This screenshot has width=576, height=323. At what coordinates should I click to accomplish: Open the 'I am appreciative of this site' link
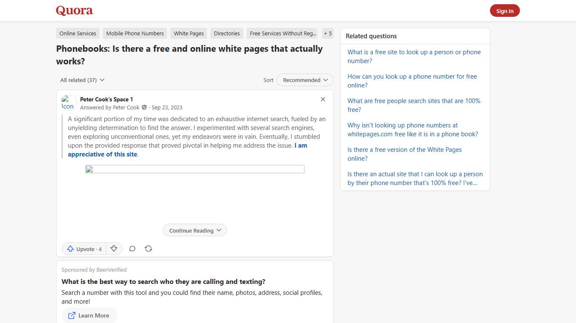102,154
